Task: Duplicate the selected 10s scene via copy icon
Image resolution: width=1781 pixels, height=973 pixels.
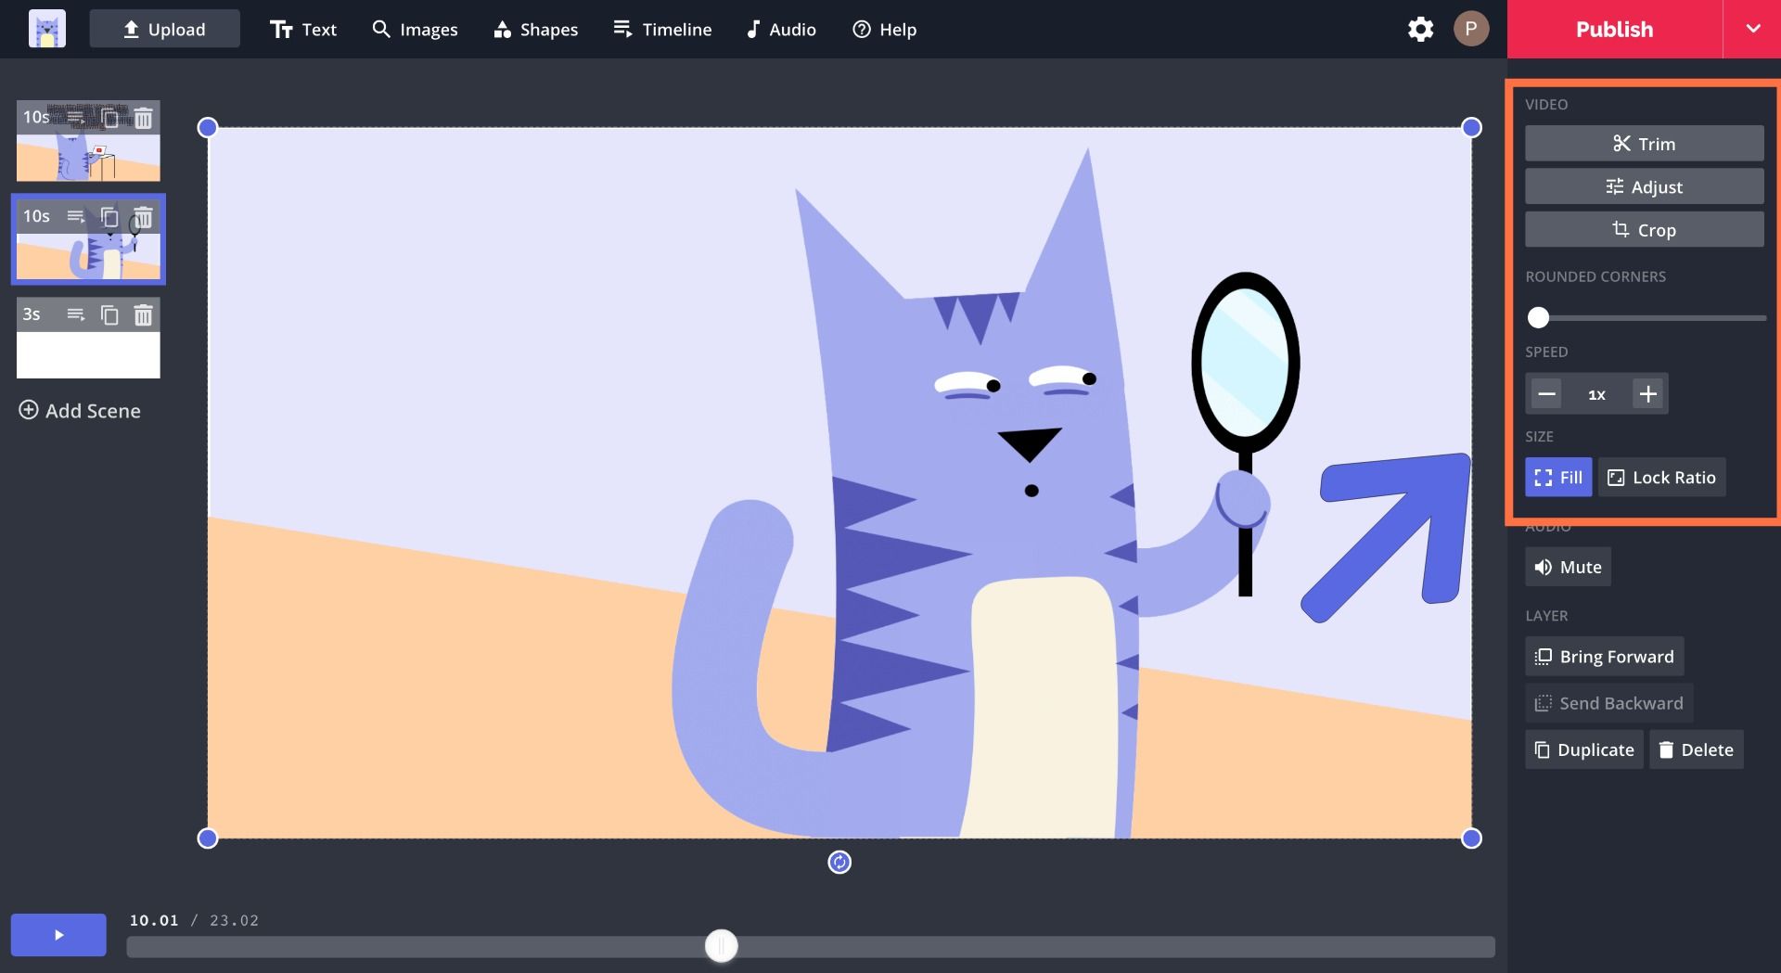Action: pos(109,217)
